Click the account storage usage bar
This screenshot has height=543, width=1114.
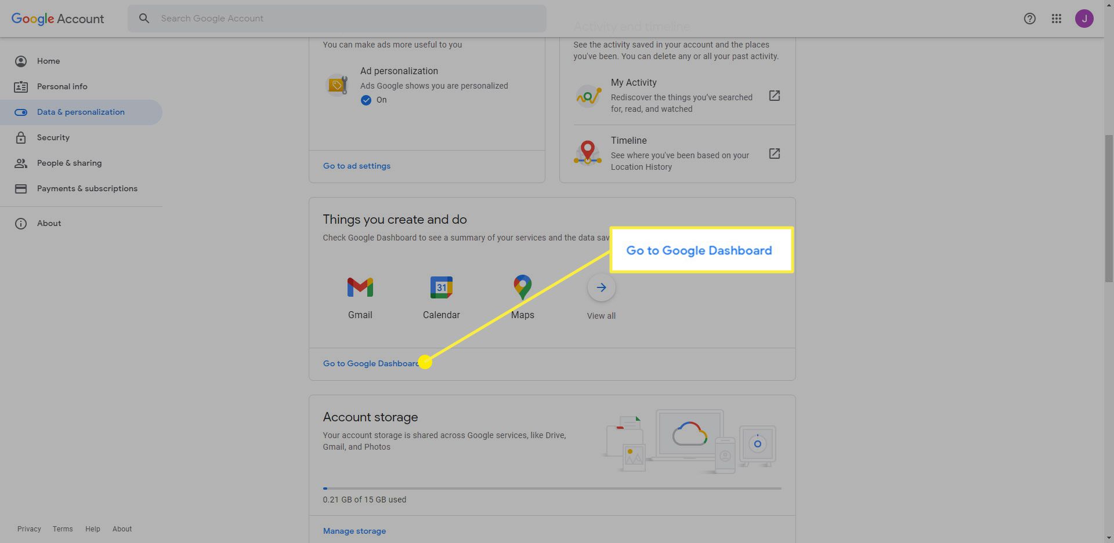tap(552, 489)
